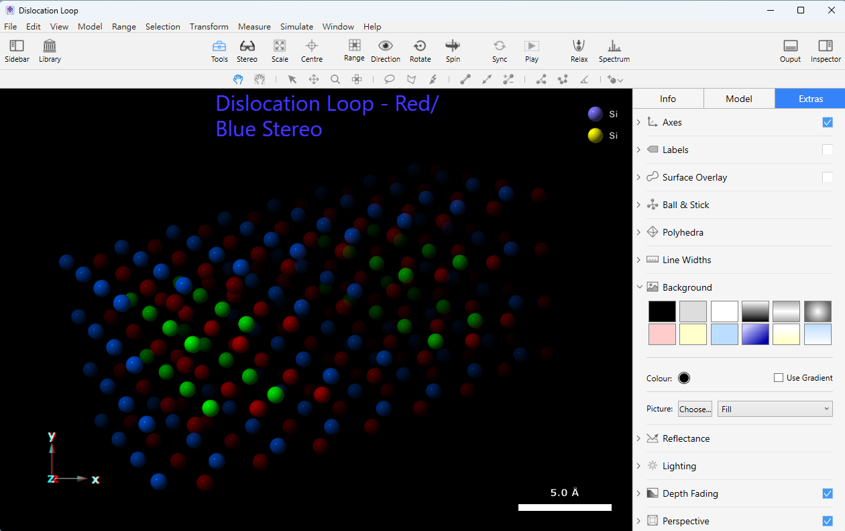845x531 pixels.
Task: Switch to the Model tab
Action: (739, 99)
